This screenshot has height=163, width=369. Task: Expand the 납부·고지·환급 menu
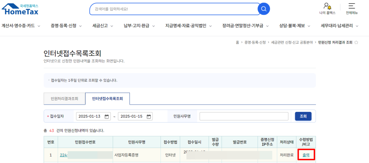pos(139,26)
